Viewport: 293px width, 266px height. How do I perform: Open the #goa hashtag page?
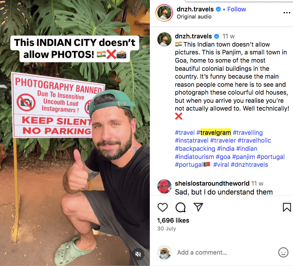(x=223, y=156)
